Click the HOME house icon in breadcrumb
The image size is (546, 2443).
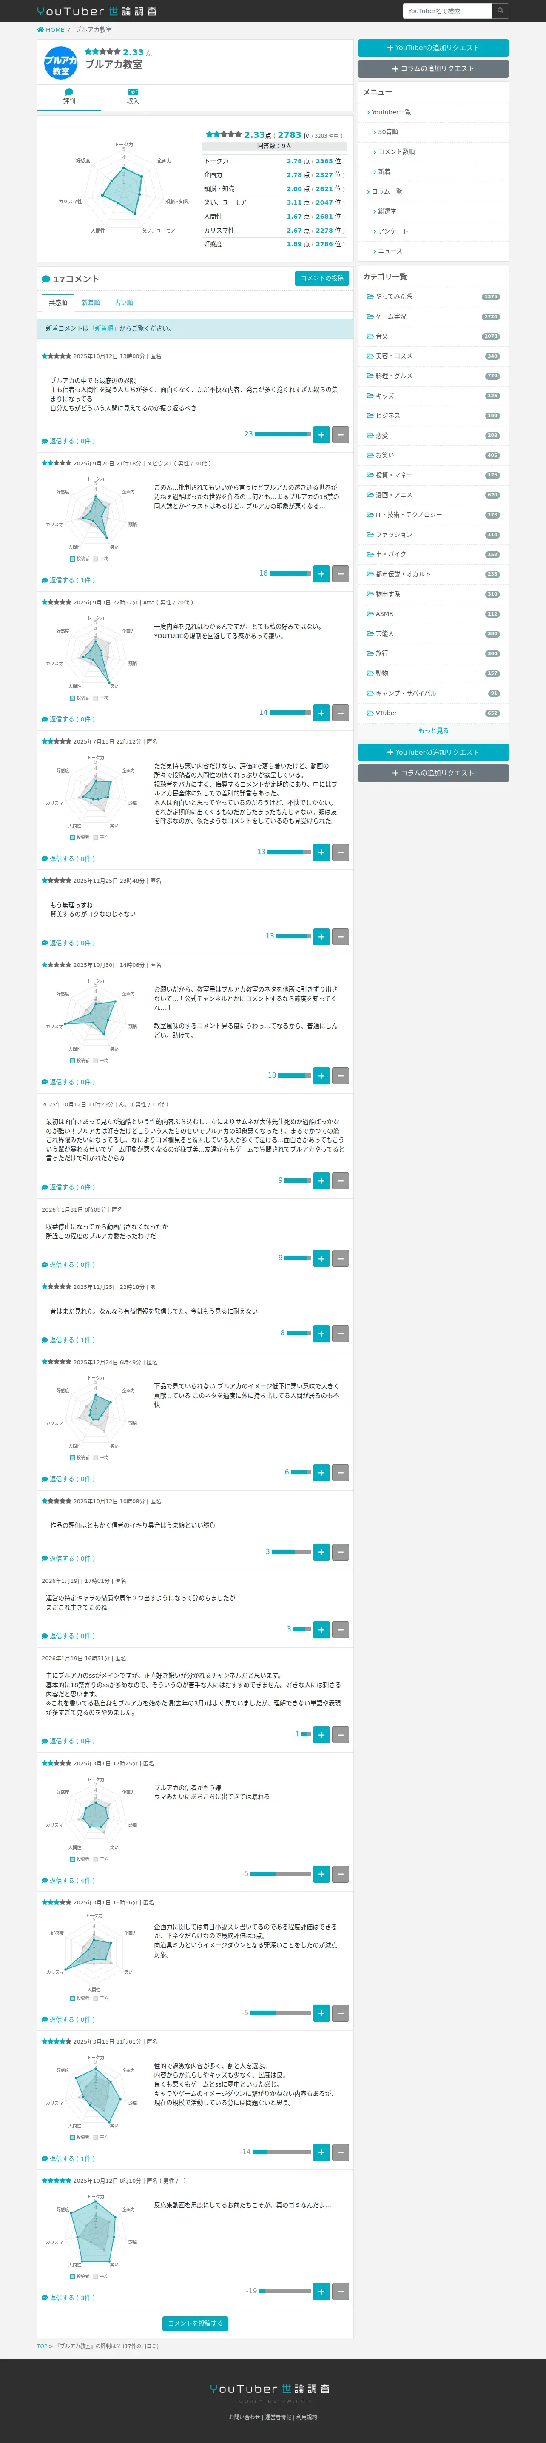click(x=41, y=29)
